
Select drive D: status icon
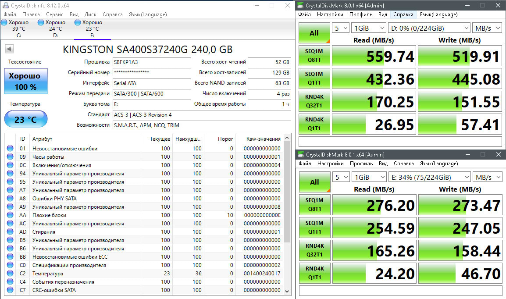[x=41, y=22]
